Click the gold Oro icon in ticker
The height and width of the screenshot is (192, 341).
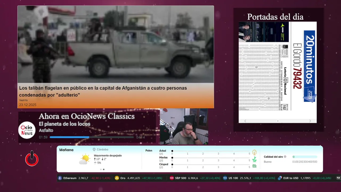(117, 178)
